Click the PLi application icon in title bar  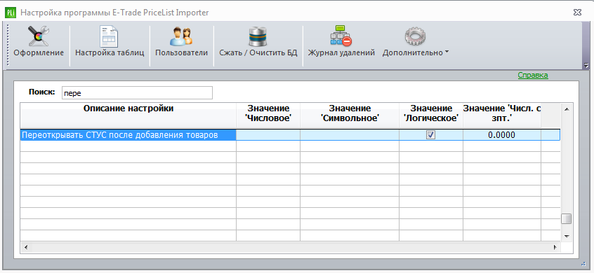click(11, 13)
